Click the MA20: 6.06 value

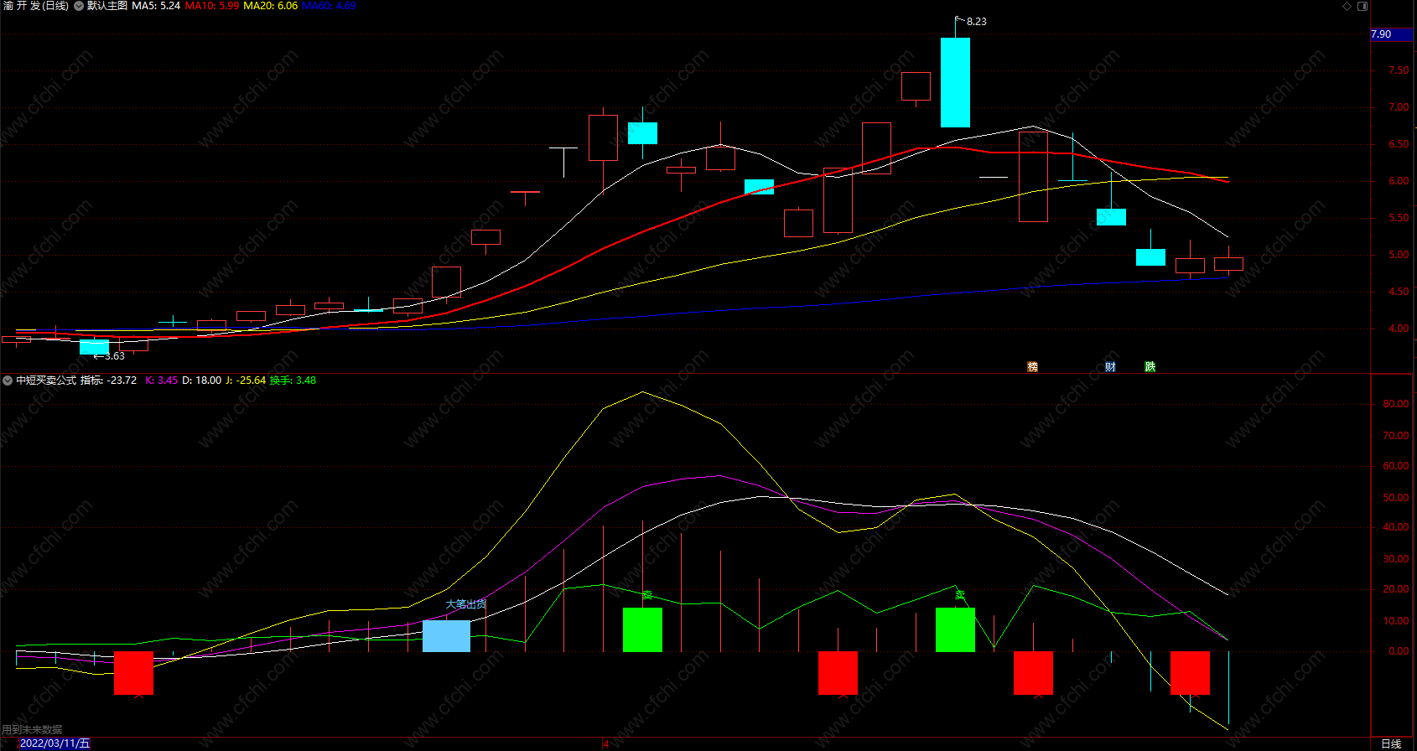(x=271, y=6)
